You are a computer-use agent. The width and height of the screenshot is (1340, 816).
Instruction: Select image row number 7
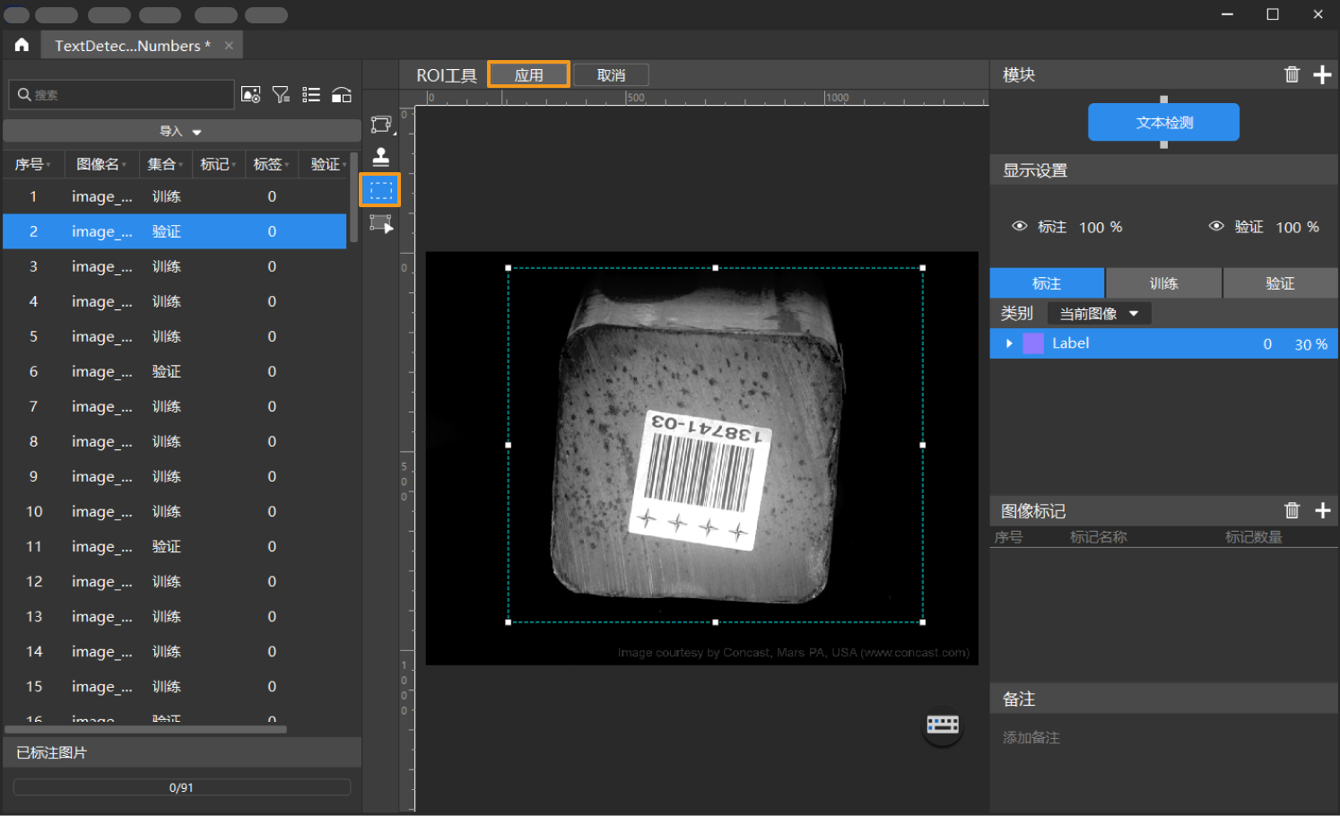tap(175, 406)
